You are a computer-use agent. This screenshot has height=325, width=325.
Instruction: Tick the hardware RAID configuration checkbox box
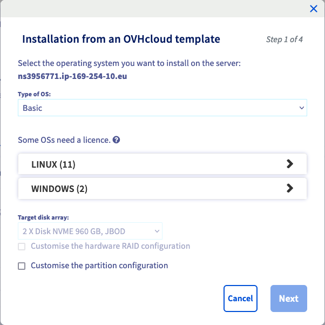pyautogui.click(x=22, y=247)
